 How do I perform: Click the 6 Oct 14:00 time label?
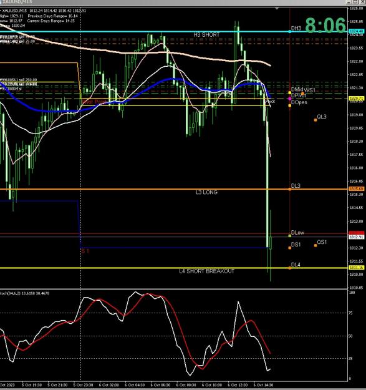tap(264, 385)
